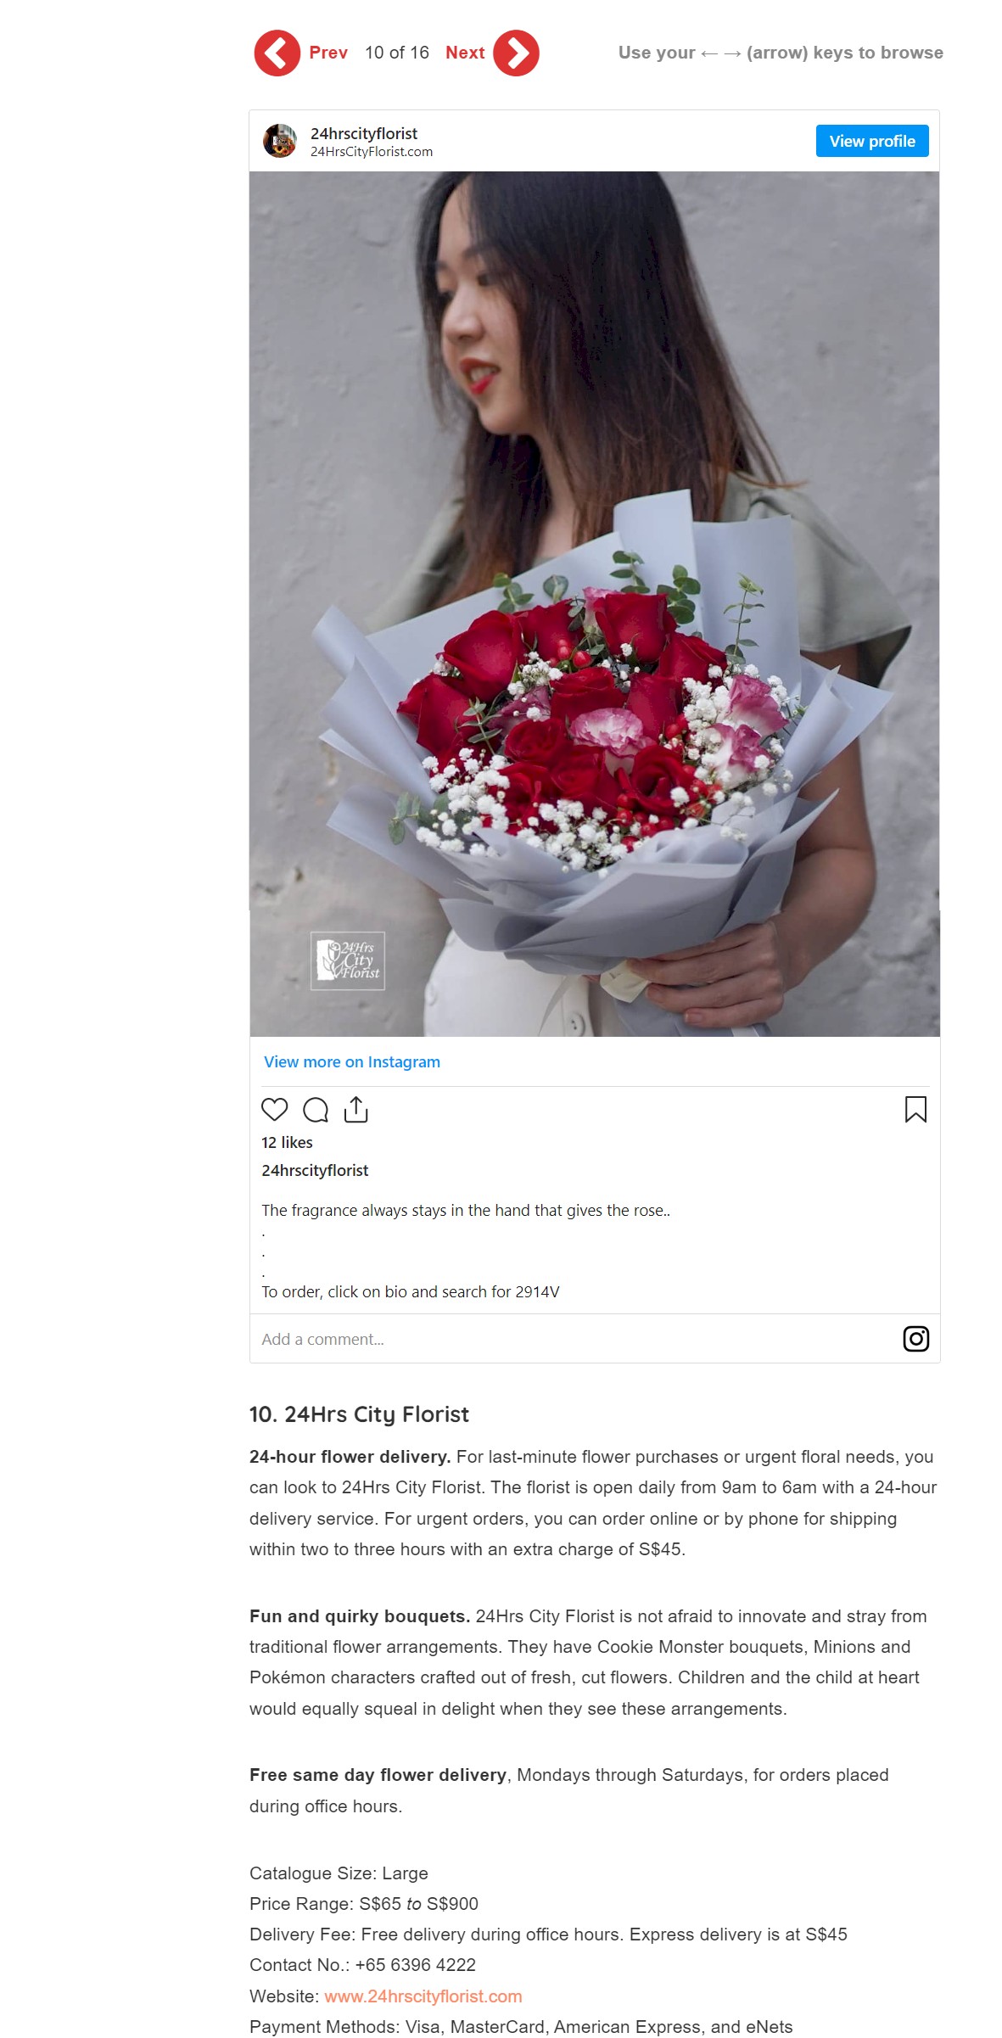Click 24hrscityflorist name above the caption

tap(315, 1170)
